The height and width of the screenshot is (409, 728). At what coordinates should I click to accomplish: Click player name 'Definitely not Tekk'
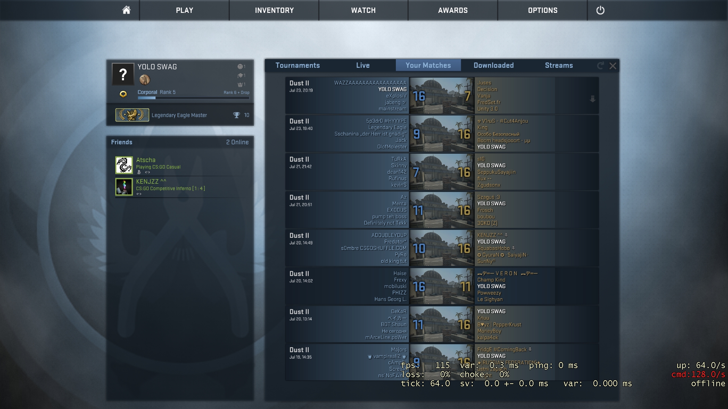[385, 223]
